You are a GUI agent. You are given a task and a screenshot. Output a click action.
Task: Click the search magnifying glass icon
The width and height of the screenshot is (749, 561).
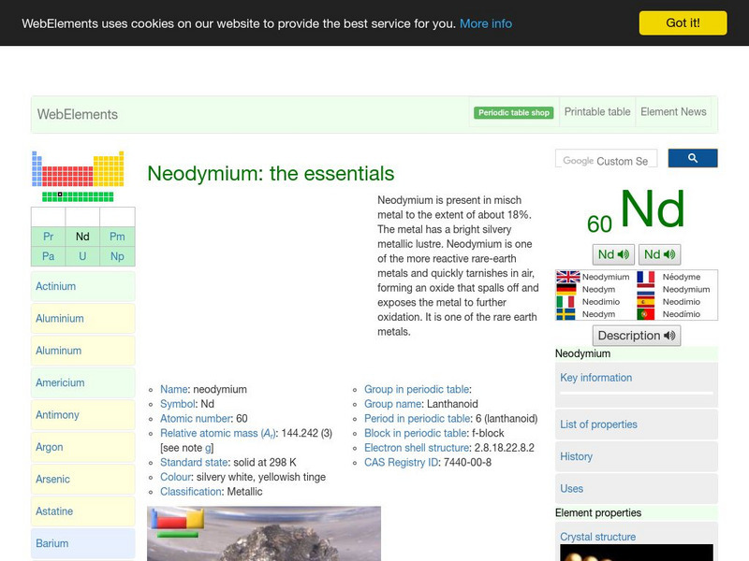click(693, 158)
